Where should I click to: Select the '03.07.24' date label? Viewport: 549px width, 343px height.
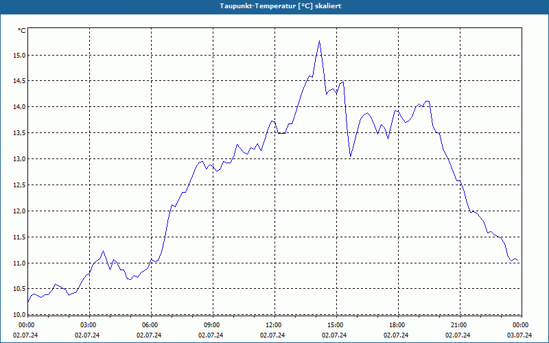coord(519,335)
